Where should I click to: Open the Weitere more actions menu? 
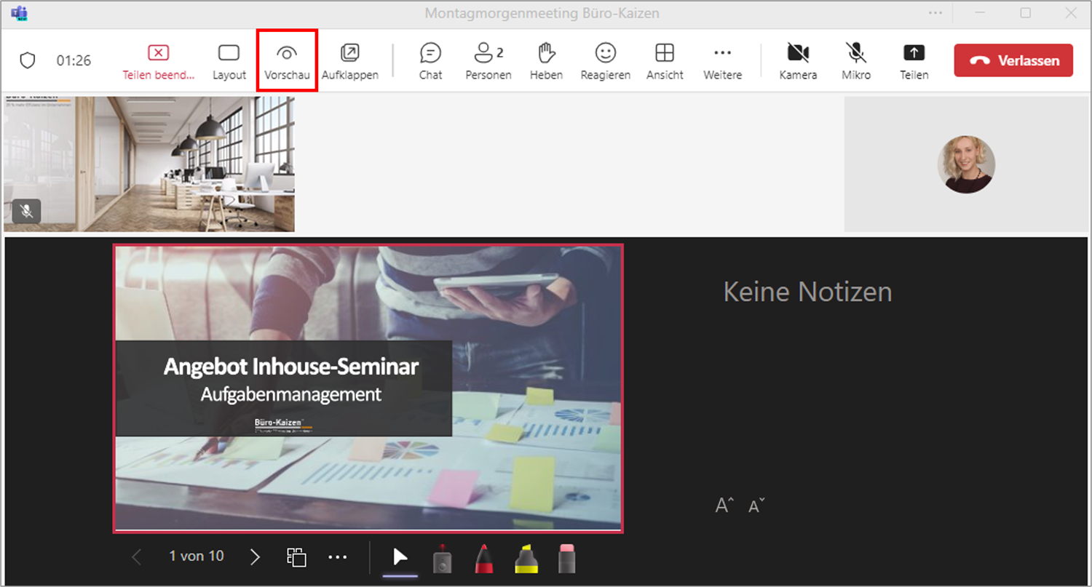pos(723,61)
